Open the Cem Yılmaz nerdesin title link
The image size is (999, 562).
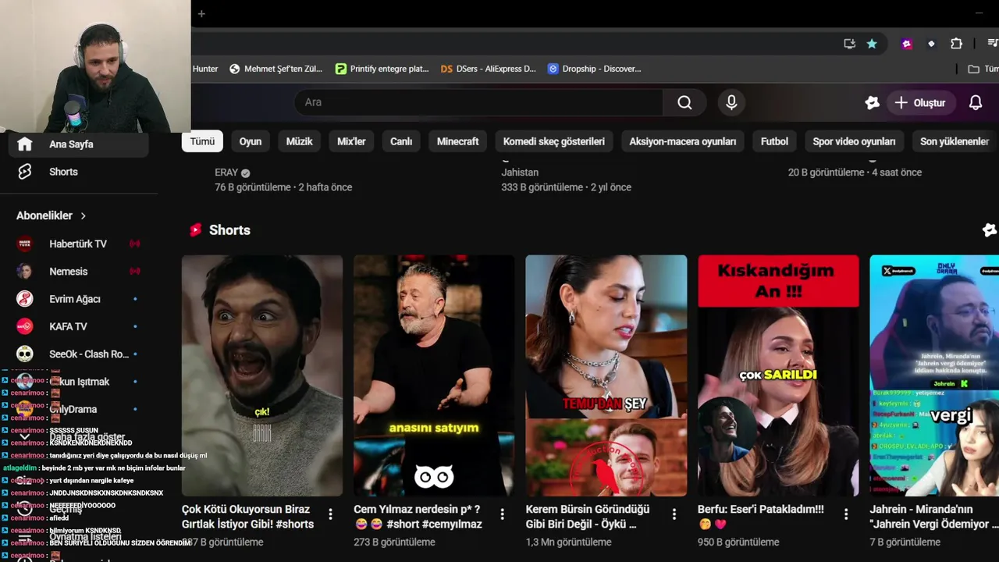click(417, 517)
